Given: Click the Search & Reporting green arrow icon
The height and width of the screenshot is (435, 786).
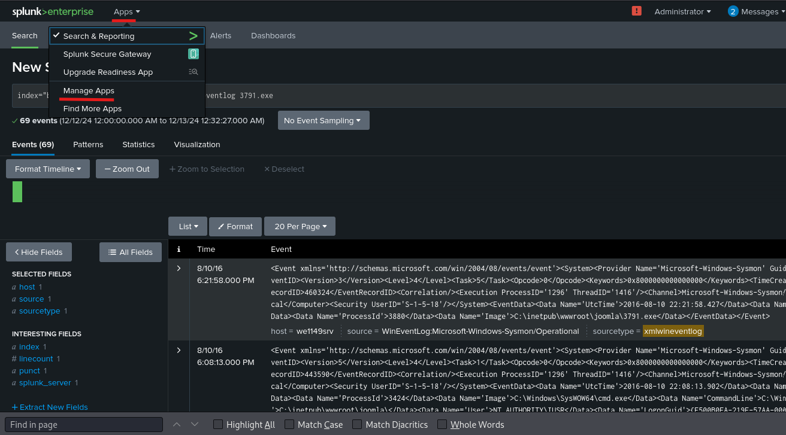Looking at the screenshot, I should click(193, 36).
